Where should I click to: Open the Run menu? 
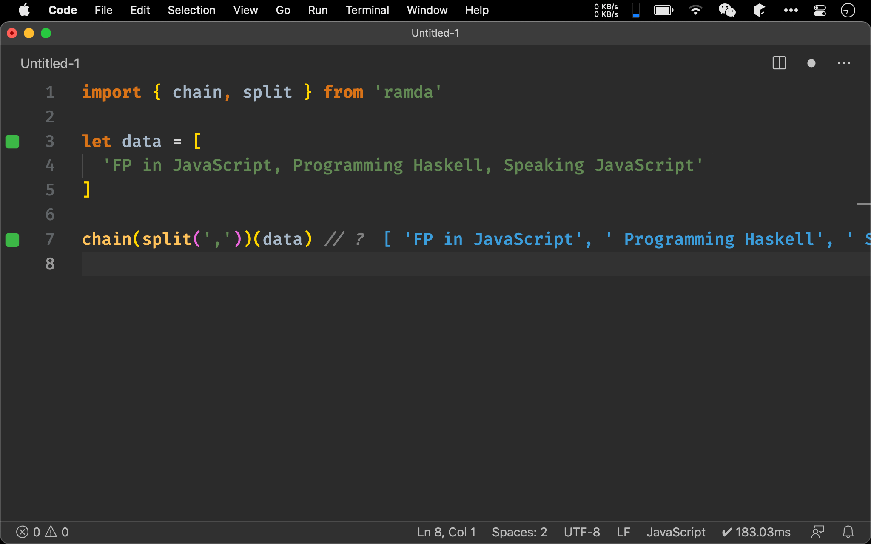[x=318, y=10]
